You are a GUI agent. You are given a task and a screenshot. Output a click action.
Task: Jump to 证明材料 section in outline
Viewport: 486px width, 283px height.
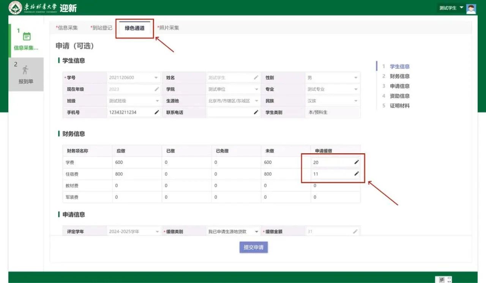pyautogui.click(x=399, y=106)
